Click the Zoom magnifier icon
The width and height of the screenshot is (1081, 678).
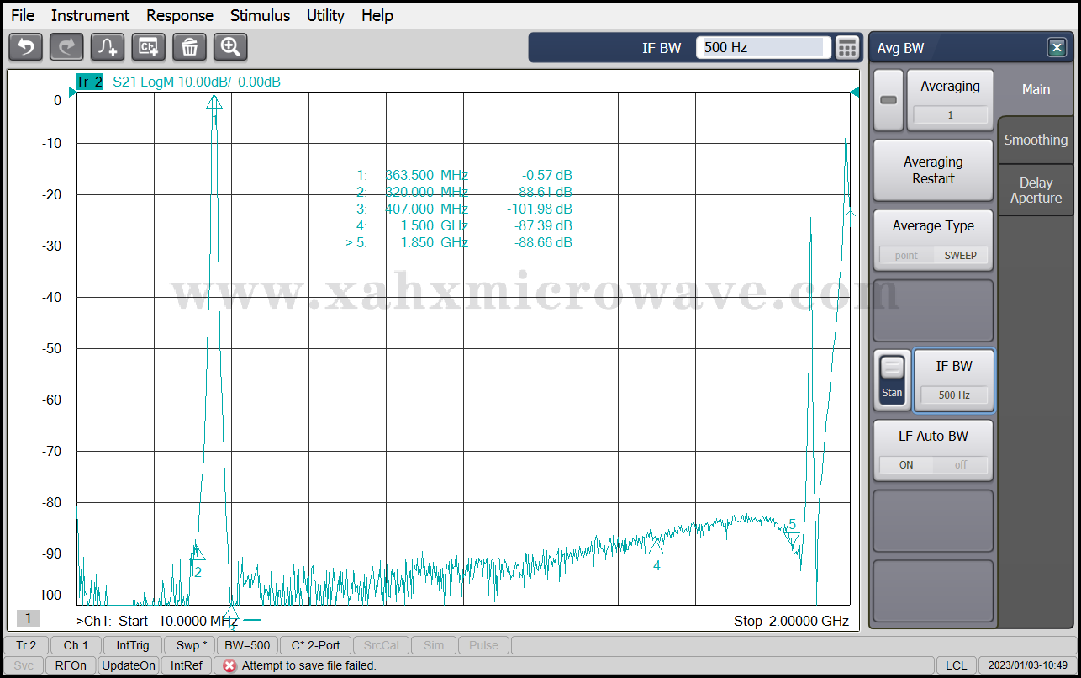(230, 47)
